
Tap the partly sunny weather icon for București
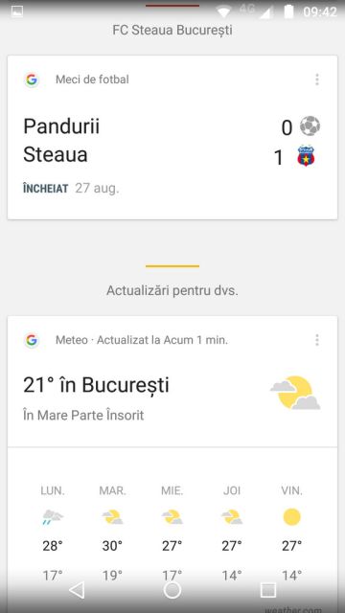pos(295,393)
